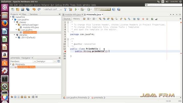Select module-info.java in Projects tree
This screenshot has width=183, height=103.
[31, 27]
